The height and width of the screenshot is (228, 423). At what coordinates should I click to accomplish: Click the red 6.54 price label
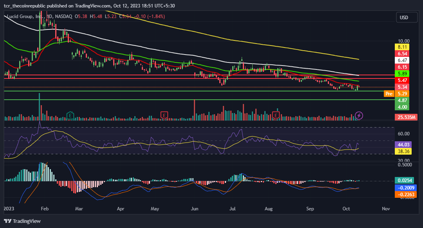pos(402,54)
